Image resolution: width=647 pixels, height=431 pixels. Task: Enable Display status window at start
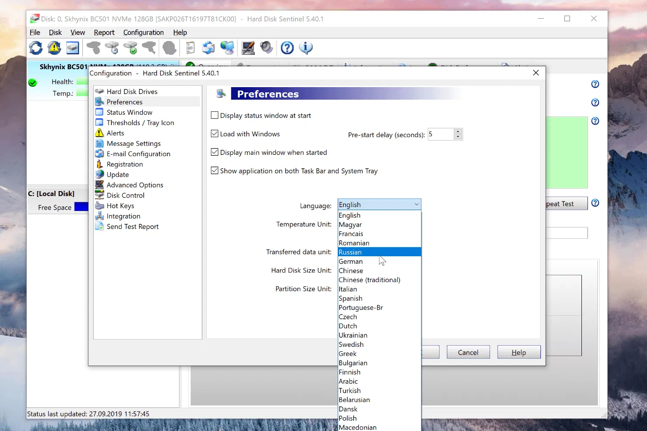(215, 115)
